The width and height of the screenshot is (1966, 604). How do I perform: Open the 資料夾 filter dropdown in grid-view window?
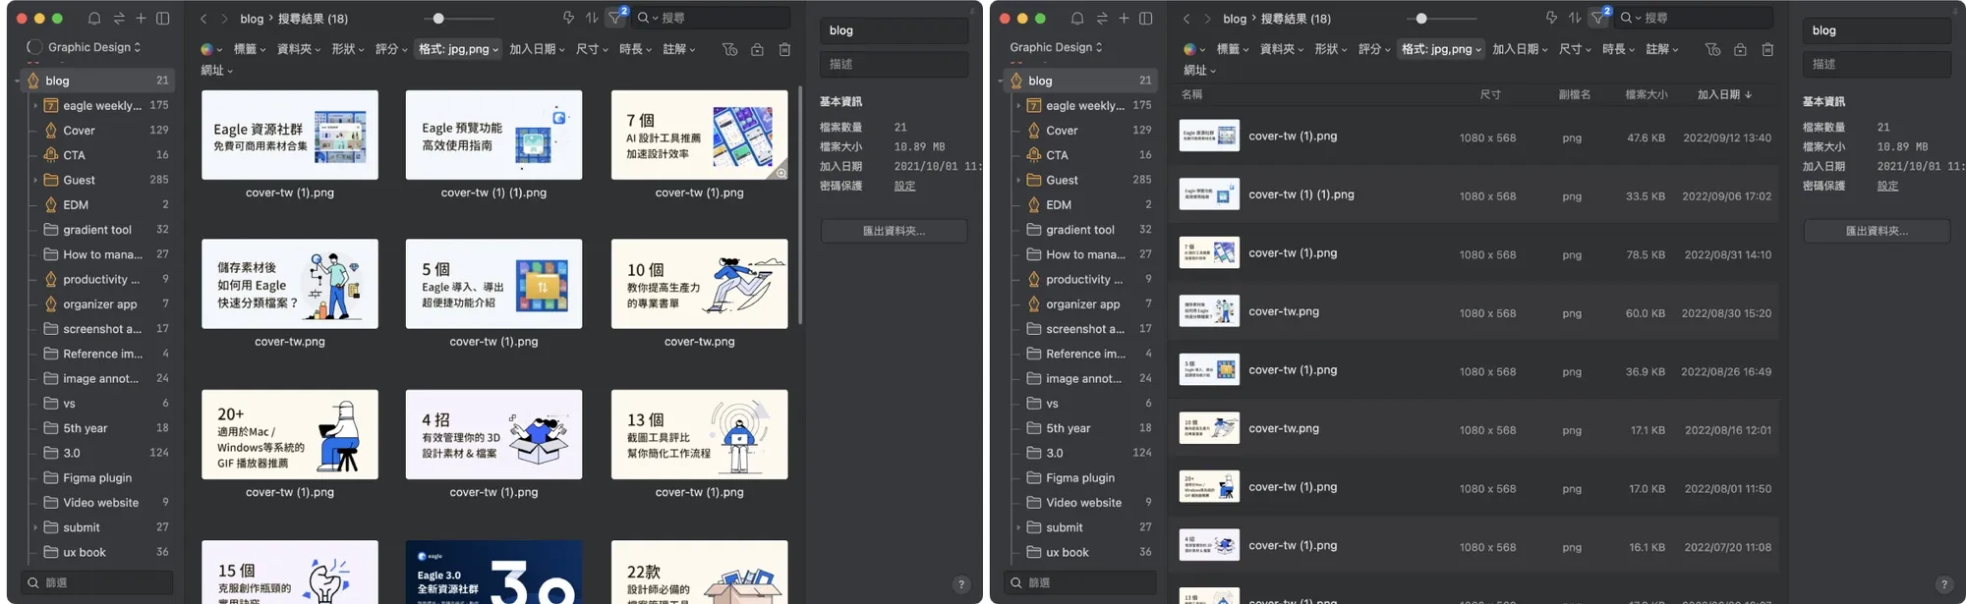pos(299,49)
